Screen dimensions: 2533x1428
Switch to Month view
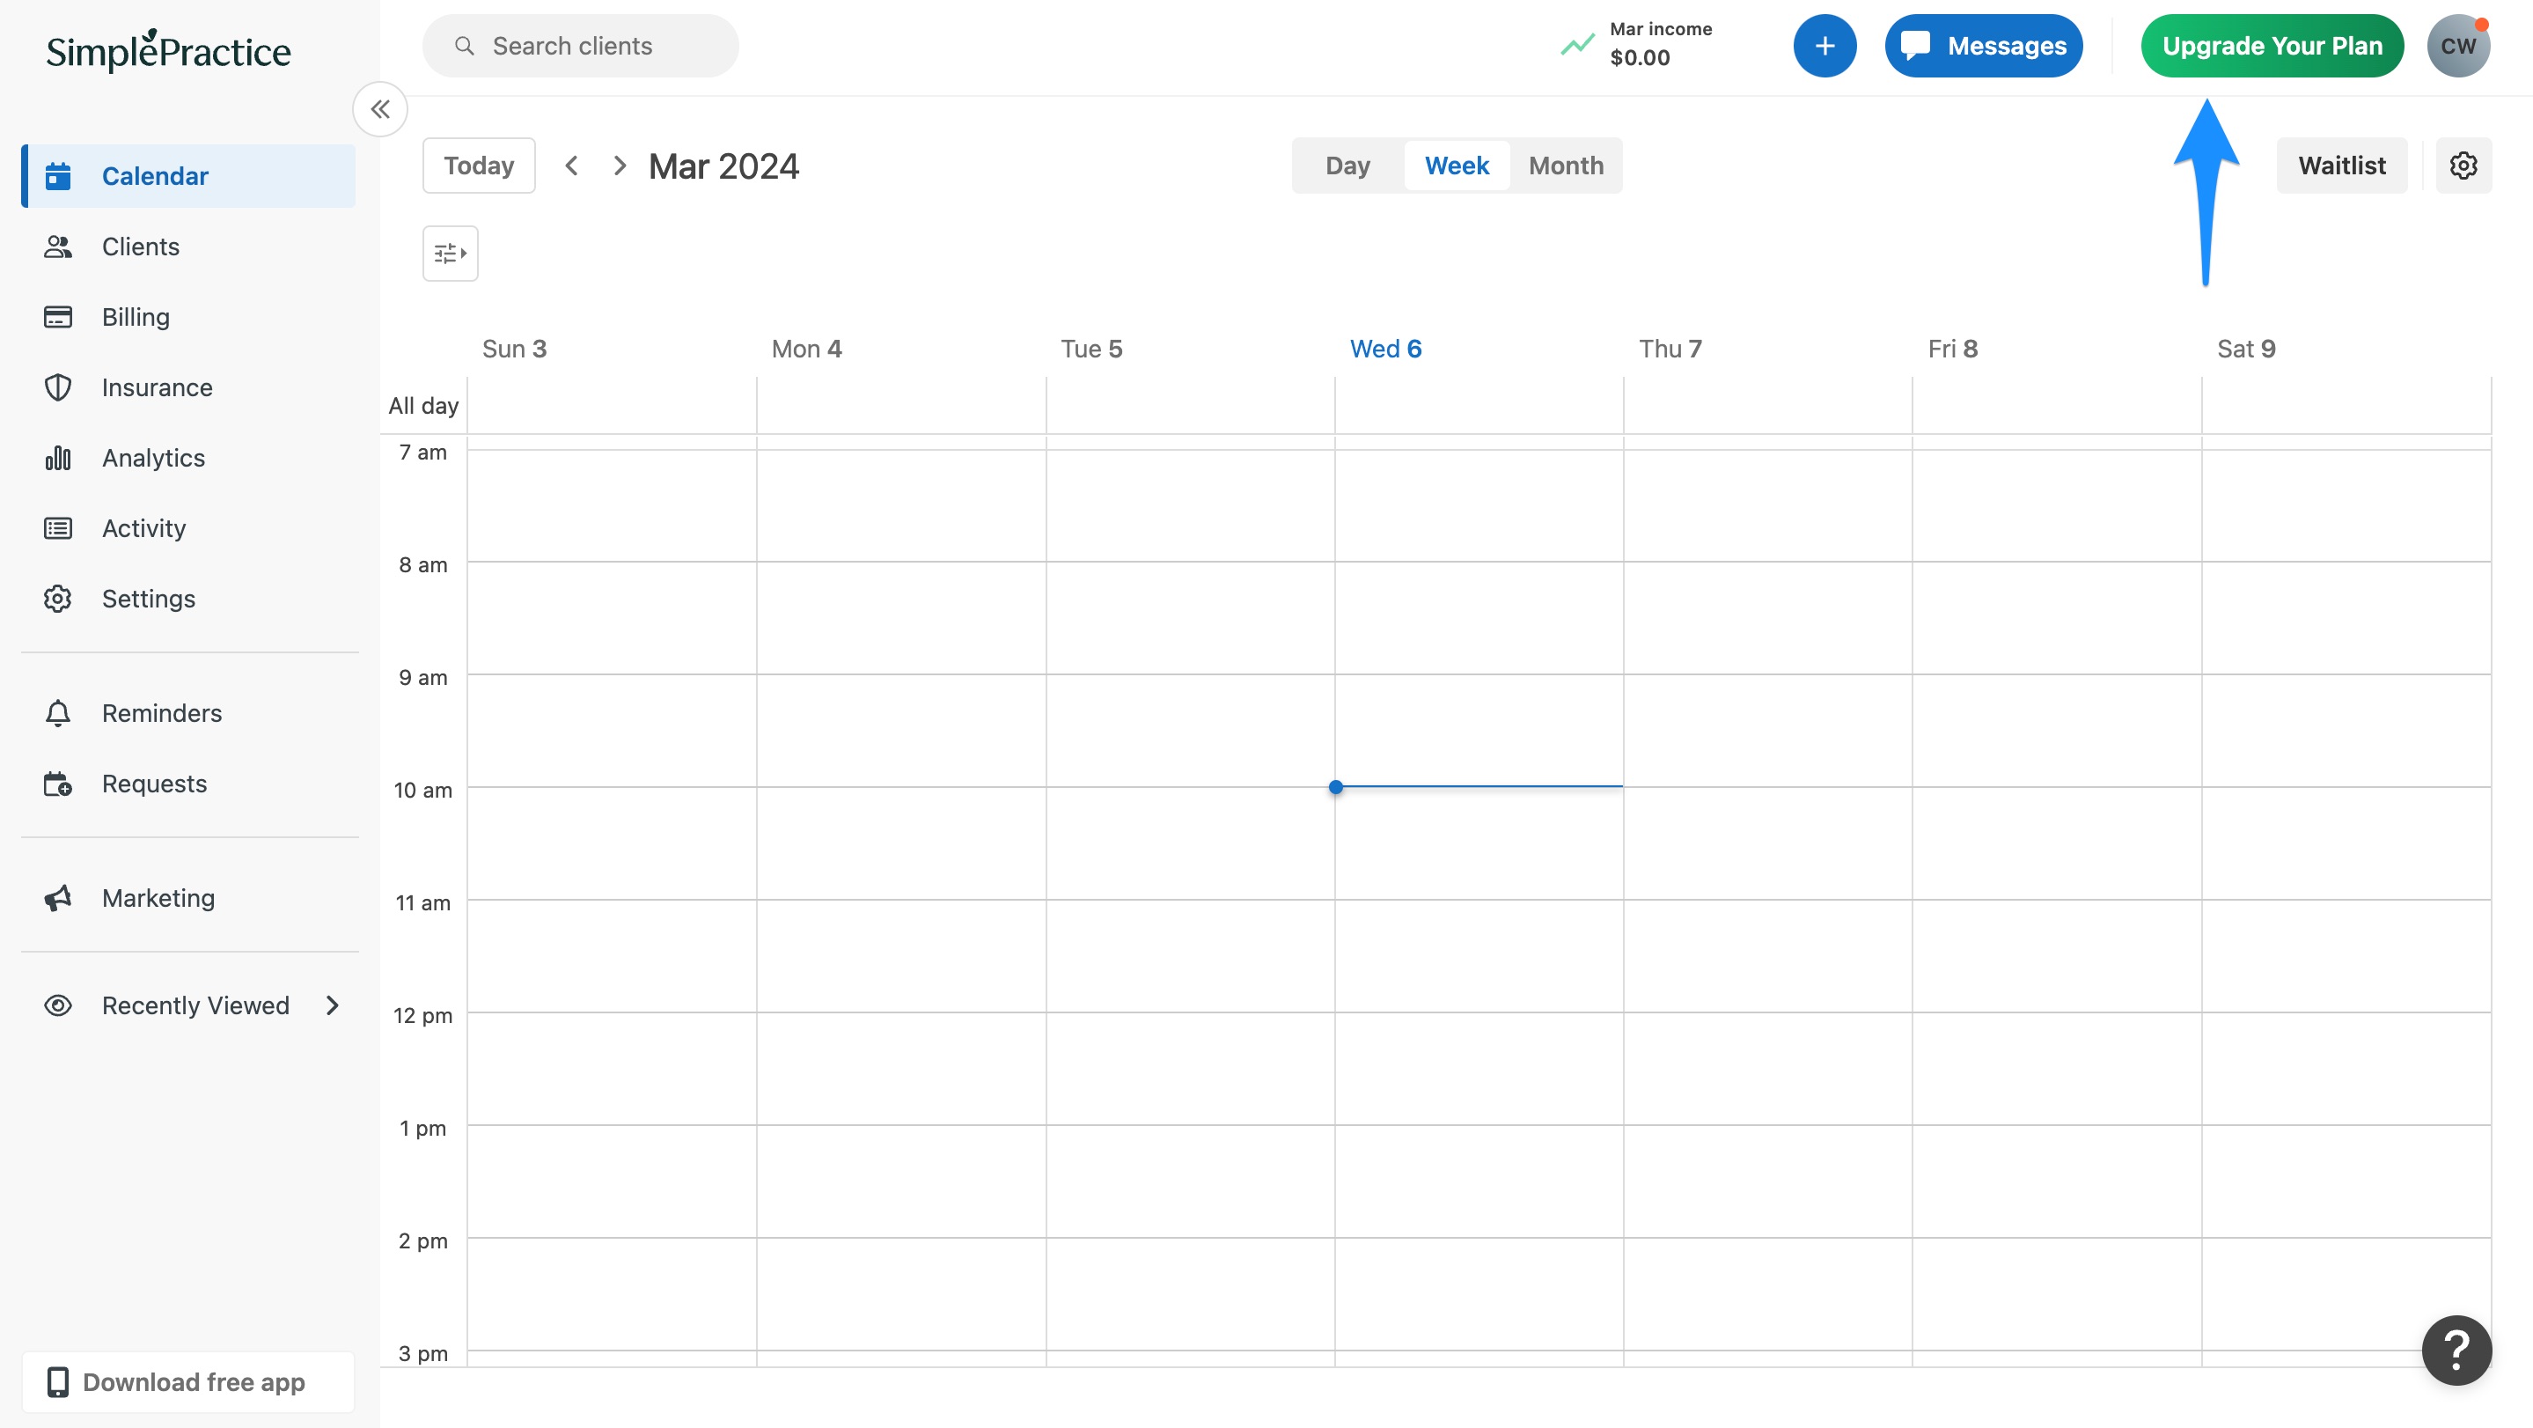click(1566, 166)
